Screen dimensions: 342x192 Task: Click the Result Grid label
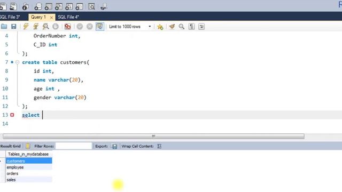11,146
